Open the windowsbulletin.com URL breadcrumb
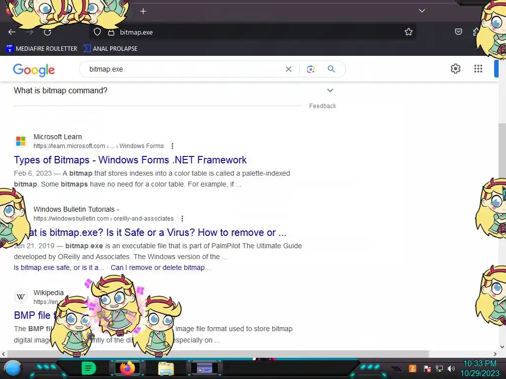506x379 pixels. coord(103,219)
